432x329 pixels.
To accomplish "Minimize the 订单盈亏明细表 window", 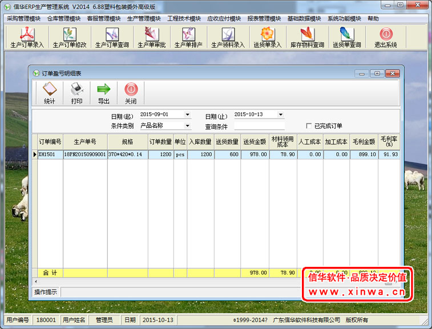I will 362,74.
